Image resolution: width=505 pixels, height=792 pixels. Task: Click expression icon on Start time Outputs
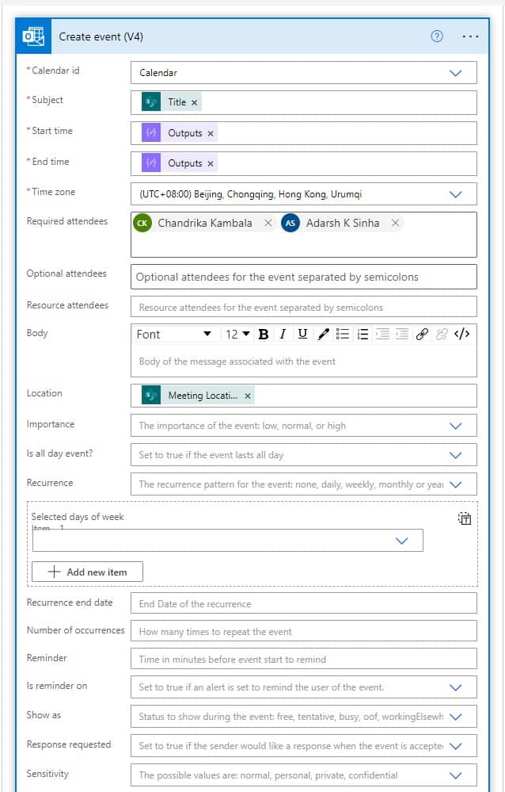[151, 133]
